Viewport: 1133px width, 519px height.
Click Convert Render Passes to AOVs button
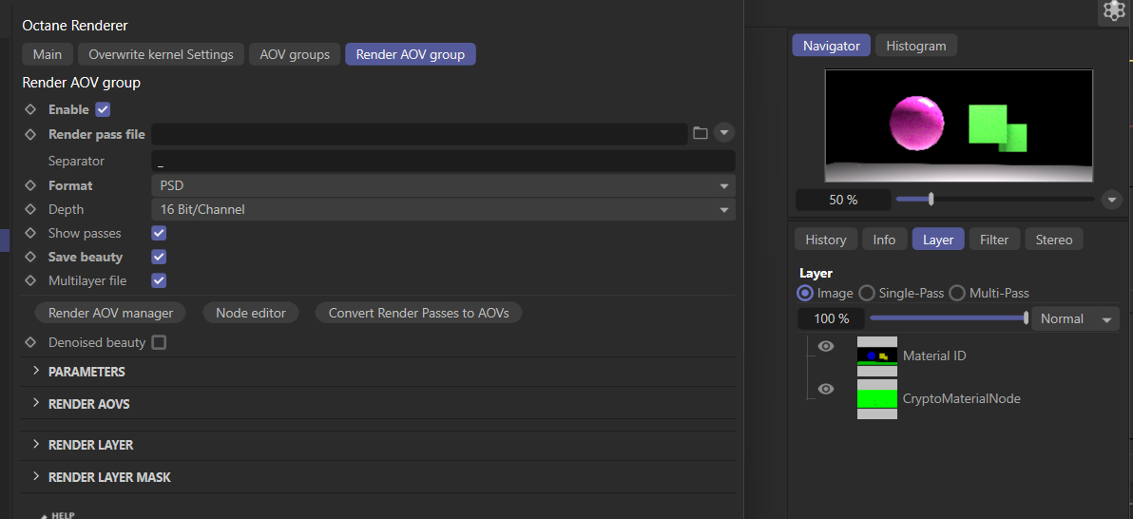[x=418, y=313]
